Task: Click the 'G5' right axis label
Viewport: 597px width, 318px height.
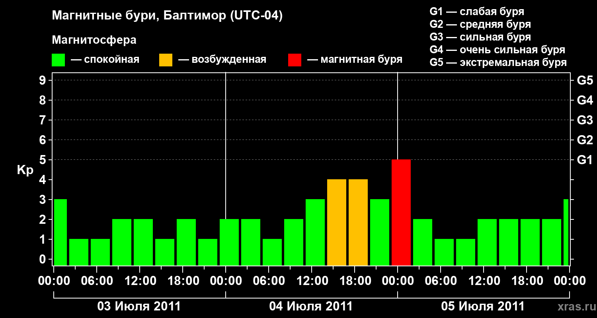Action: click(585, 80)
